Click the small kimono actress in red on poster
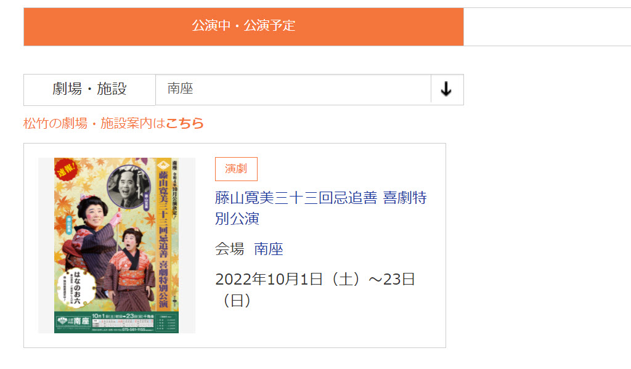631x369 pixels. pyautogui.click(x=129, y=270)
